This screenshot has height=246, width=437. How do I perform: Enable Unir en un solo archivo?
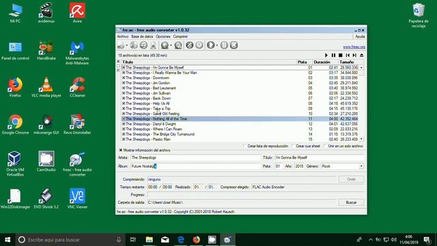pos(325,146)
